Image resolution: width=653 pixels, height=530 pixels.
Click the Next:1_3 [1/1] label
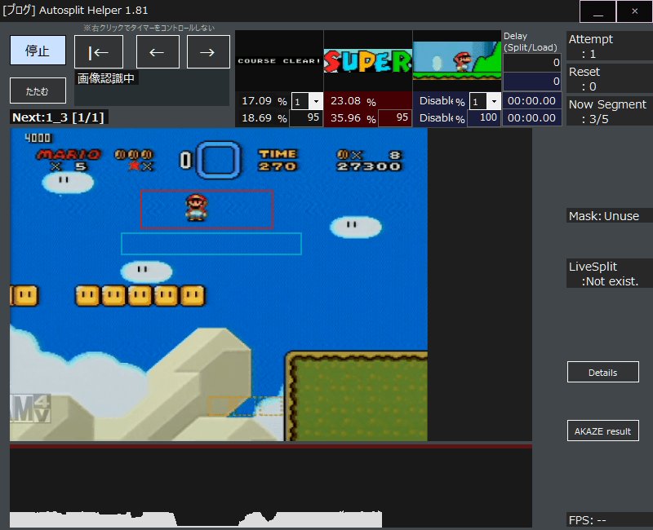59,117
